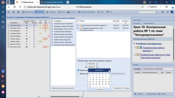Click the Учащийся field with Агапова Ольга Семеновна

[x=158, y=69]
